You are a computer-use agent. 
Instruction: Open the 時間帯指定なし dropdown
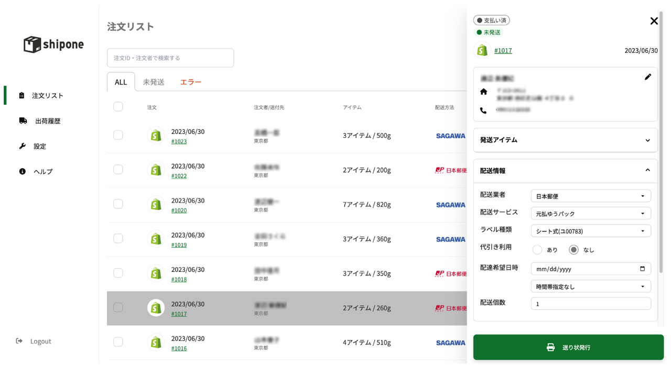tap(591, 286)
